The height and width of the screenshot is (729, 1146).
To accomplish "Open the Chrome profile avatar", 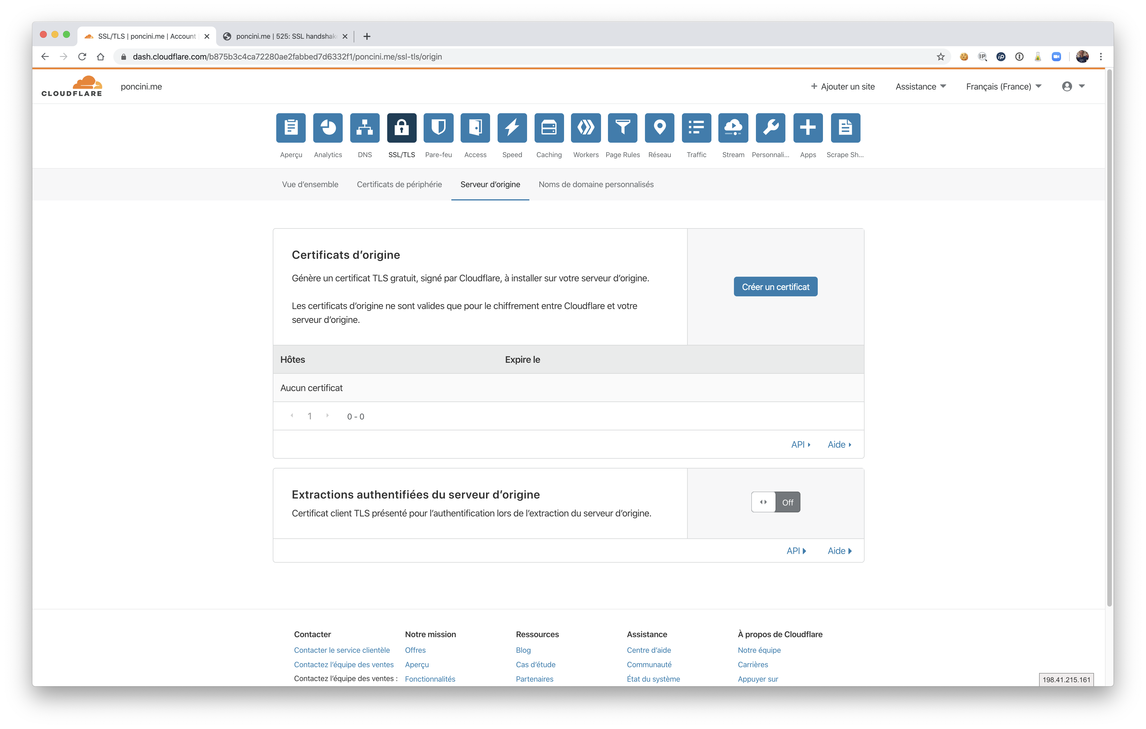I will point(1082,57).
